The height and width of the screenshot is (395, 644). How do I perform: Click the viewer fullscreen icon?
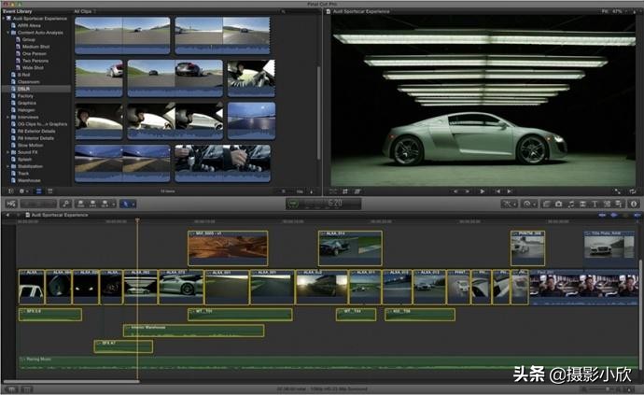(x=619, y=190)
